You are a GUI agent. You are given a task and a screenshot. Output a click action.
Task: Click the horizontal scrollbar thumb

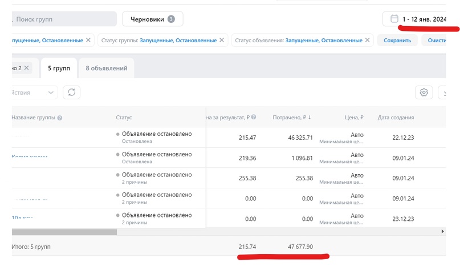coord(64,232)
